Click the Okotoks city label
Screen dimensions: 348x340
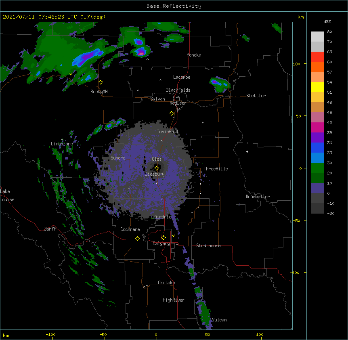(x=166, y=283)
